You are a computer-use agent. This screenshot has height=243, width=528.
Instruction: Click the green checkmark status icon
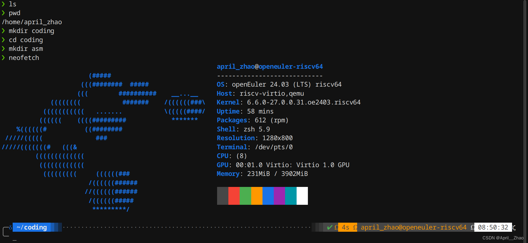330,227
